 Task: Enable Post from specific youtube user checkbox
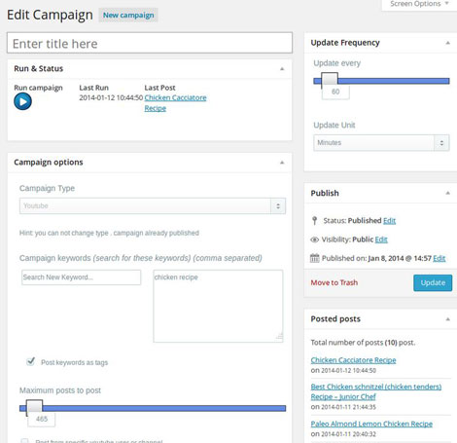tap(24, 441)
